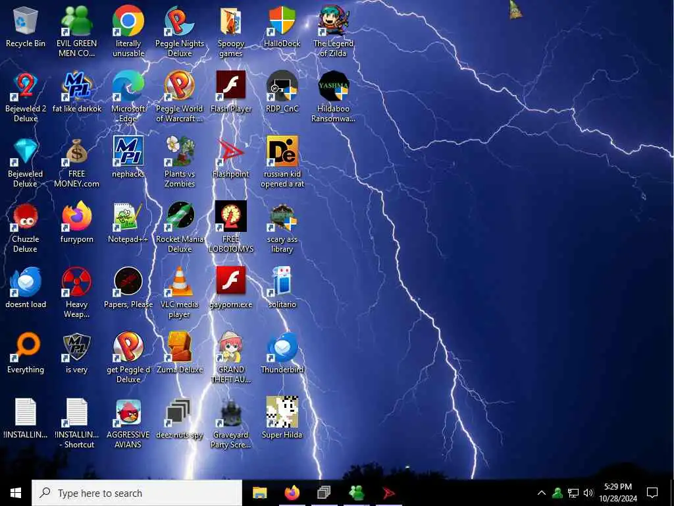The image size is (674, 506).
Task: Select the !INSTALLIN... - Shortcut file
Action: tap(76, 412)
